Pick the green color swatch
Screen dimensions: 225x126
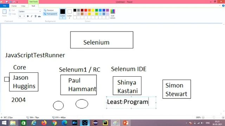click(97, 10)
